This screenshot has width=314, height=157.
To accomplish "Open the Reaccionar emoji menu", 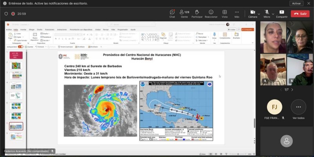I will 211,14.
